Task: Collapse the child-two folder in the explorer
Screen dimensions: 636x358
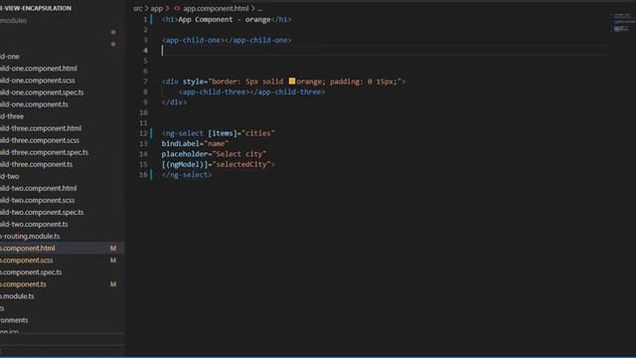Action: click(x=10, y=176)
